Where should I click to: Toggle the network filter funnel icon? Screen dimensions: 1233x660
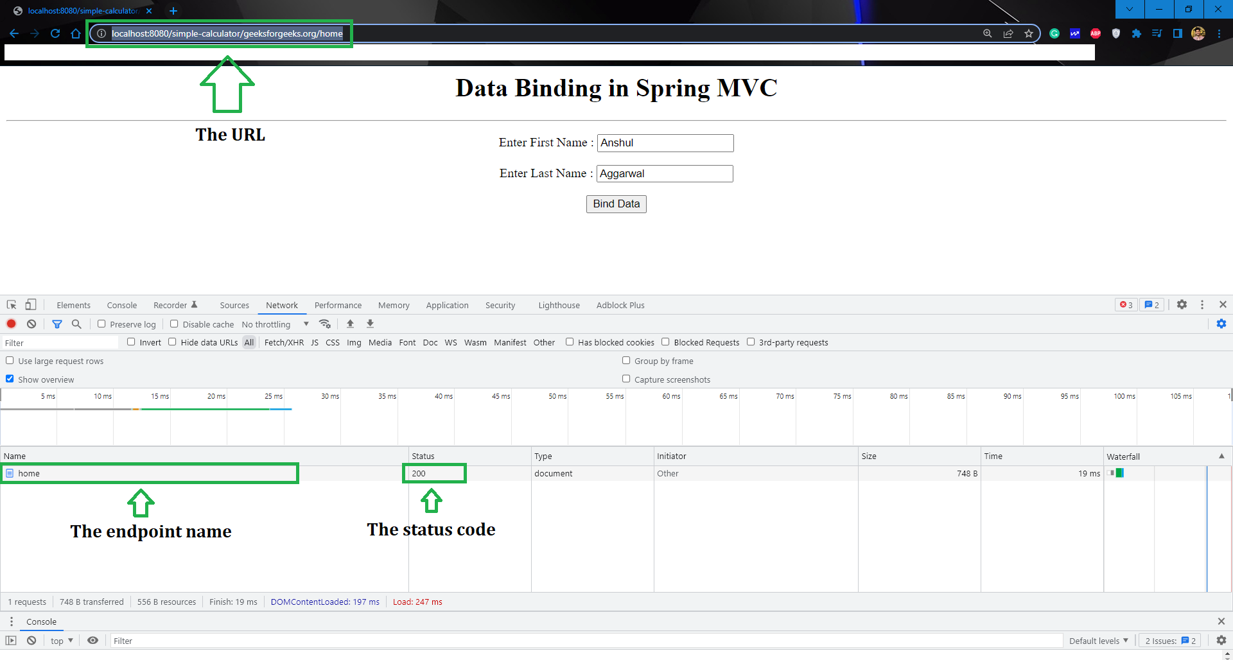tap(57, 324)
